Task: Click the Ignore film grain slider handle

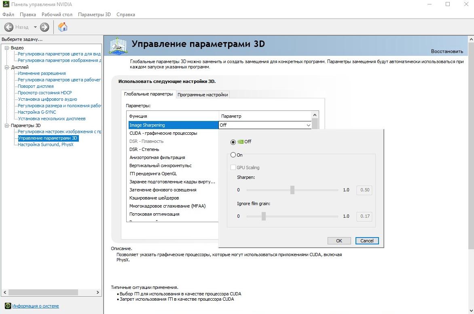Action: coord(264,216)
